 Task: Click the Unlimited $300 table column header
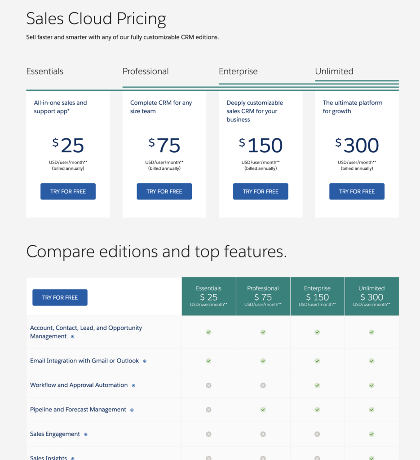coord(372,296)
